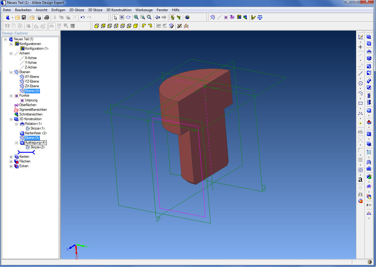This screenshot has width=376, height=267.
Task: Click the Insert axis toolbar icon
Action: (219, 17)
